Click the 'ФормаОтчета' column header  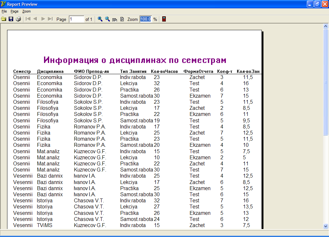click(198, 72)
